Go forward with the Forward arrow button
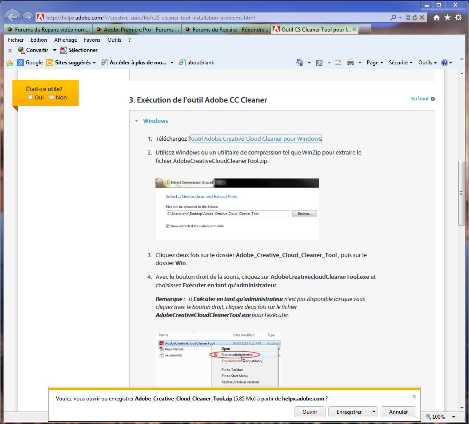The width and height of the screenshot is (469, 424). point(28,17)
